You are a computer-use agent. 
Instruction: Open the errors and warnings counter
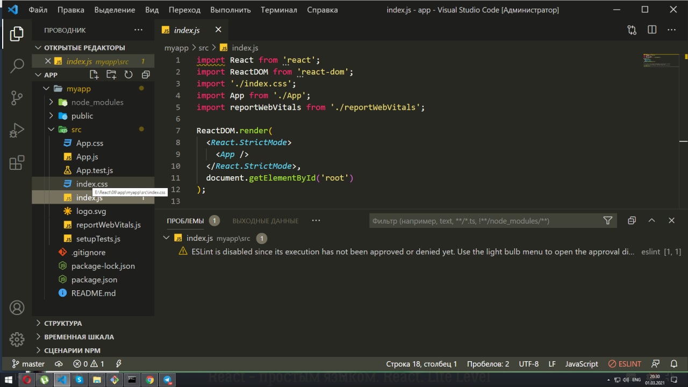(89, 364)
